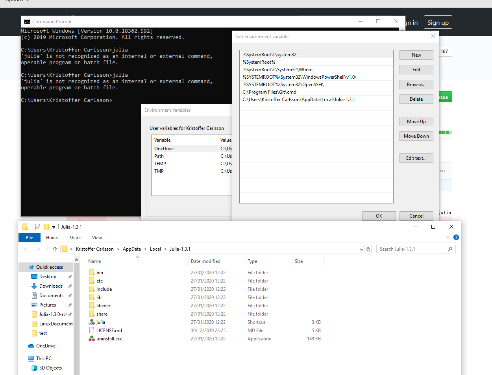Open the Share ribbon tab

(x=75, y=238)
